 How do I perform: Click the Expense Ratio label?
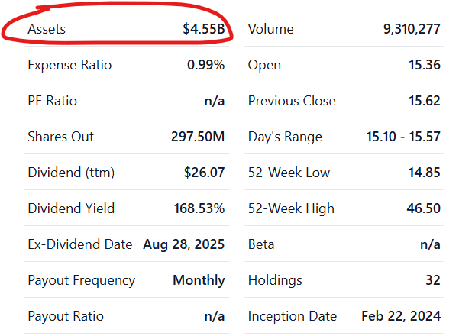pos(69,65)
